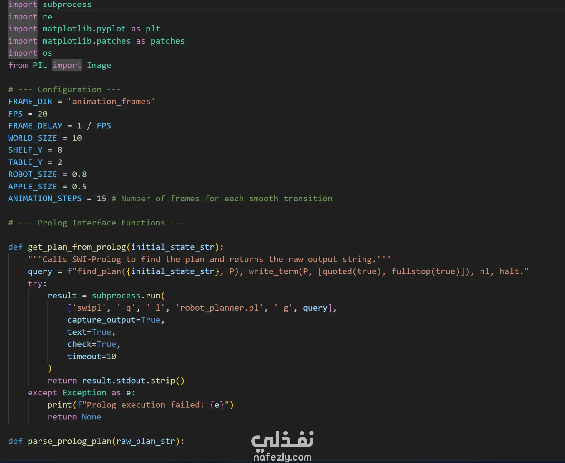The width and height of the screenshot is (565, 463).
Task: Click the nafezly.com watermark text
Action: [282, 457]
